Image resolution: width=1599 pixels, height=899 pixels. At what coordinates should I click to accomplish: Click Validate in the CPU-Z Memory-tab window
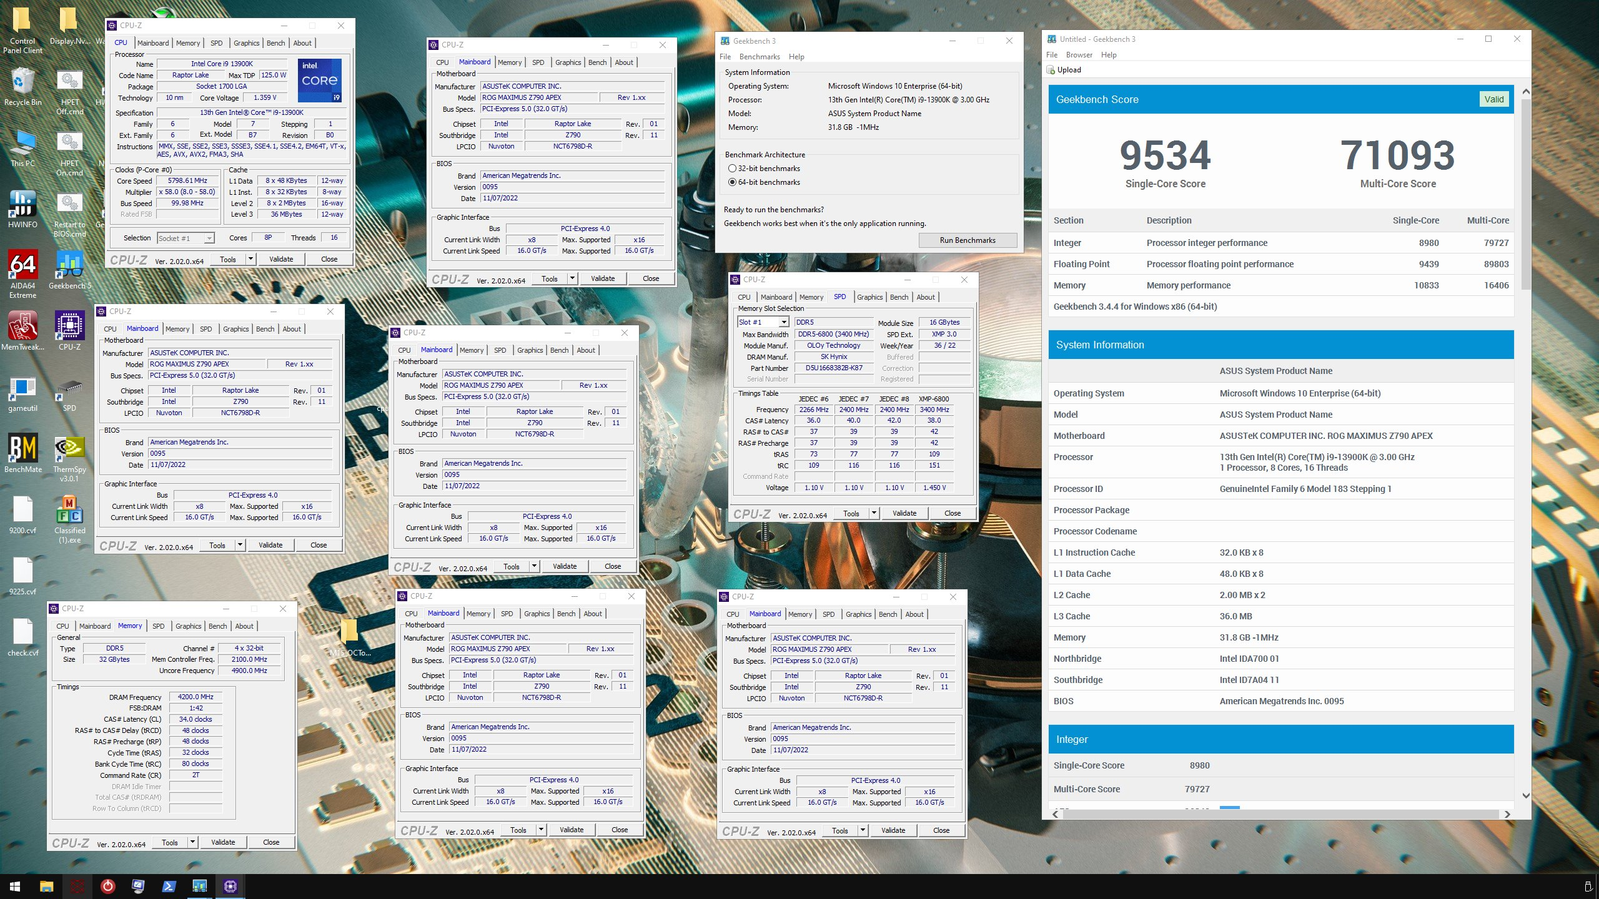pos(223,842)
